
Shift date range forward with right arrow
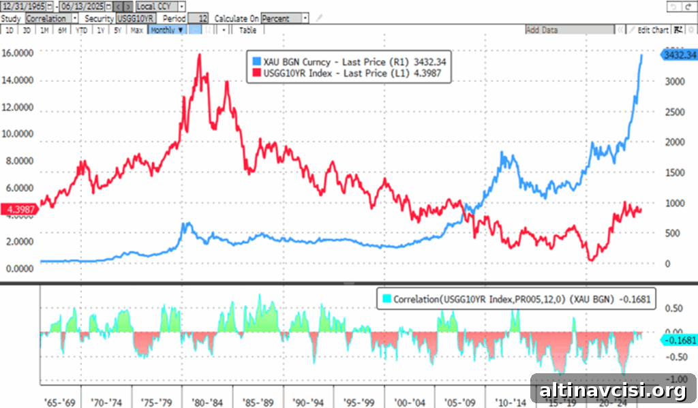(x=128, y=7)
